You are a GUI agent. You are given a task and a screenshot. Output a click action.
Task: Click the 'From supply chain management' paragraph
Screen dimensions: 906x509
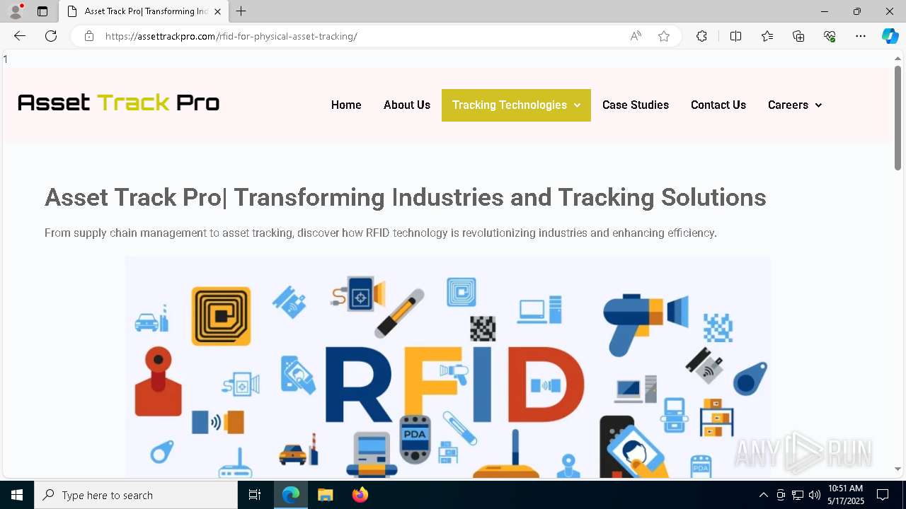coord(381,233)
